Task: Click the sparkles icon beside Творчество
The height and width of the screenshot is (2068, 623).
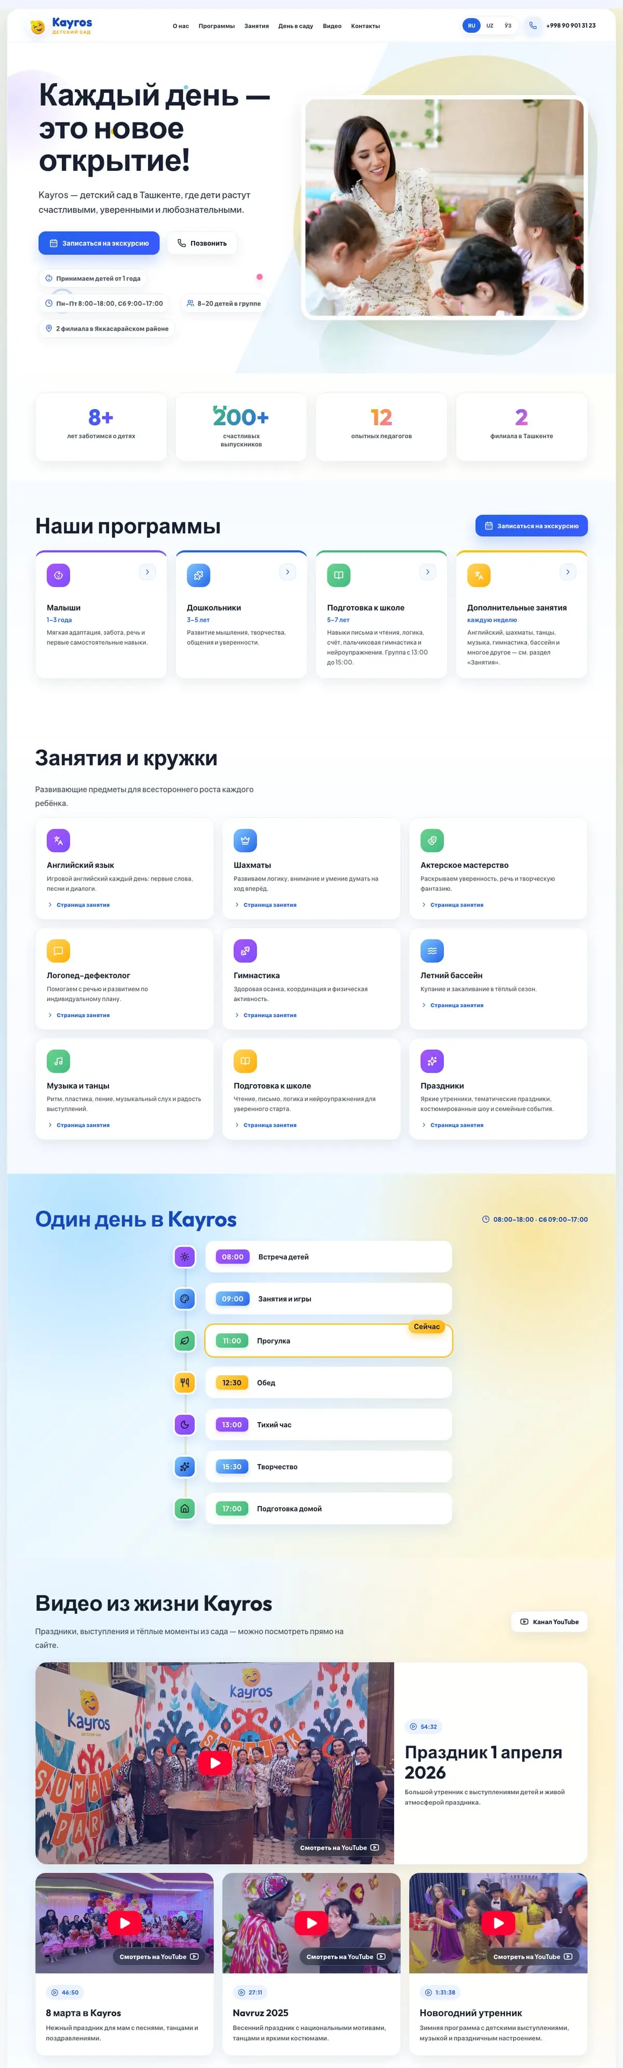Action: point(185,1466)
